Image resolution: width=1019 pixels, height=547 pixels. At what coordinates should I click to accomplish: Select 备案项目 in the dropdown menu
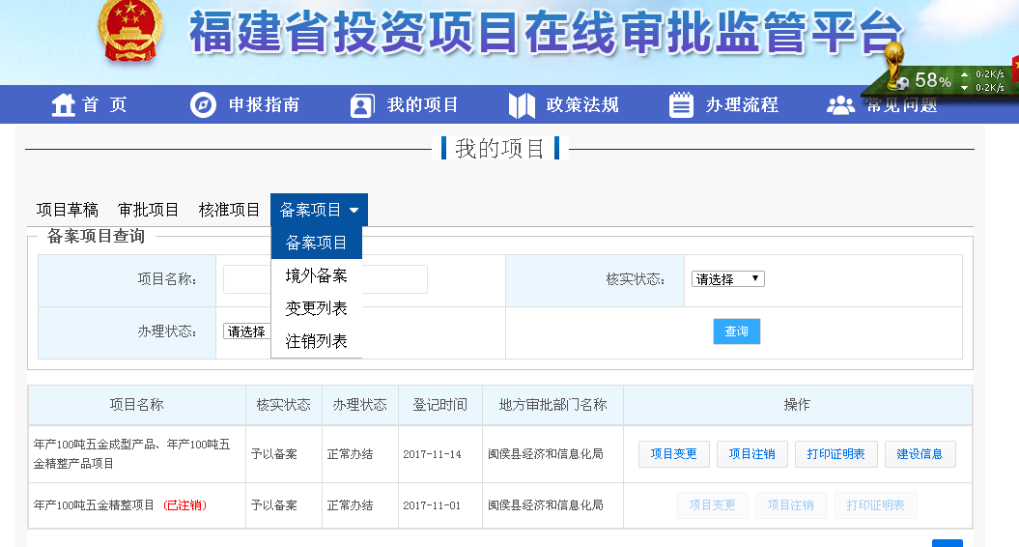click(x=317, y=243)
